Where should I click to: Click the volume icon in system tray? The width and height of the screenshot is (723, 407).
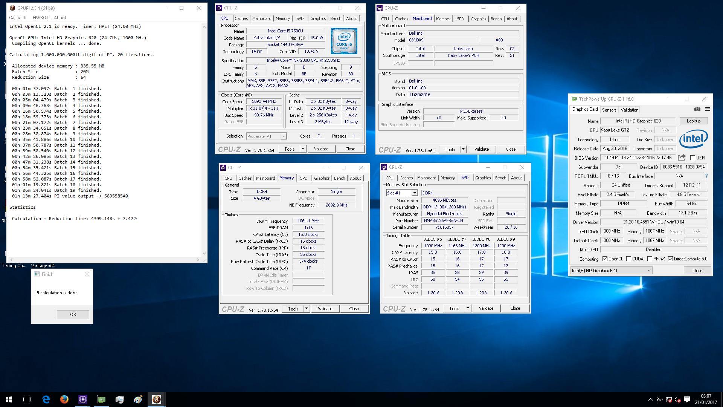pos(677,399)
